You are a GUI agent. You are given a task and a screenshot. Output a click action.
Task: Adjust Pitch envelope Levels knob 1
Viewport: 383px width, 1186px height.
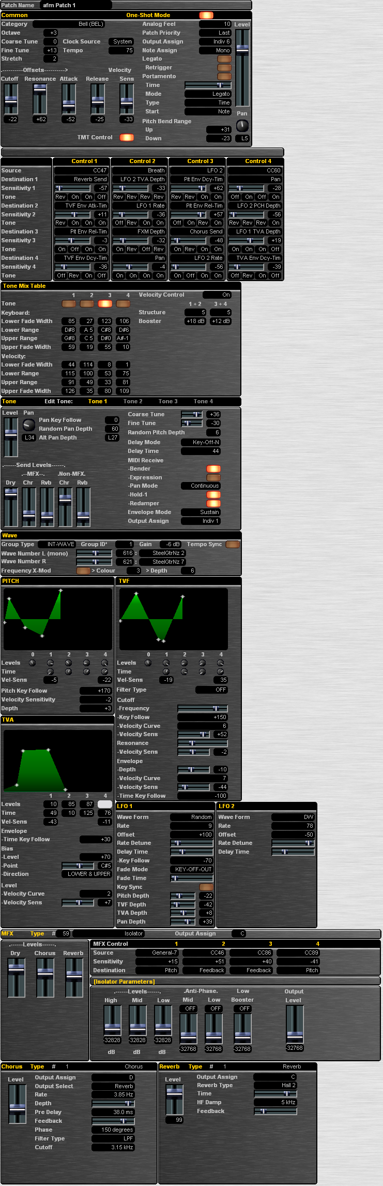pyautogui.click(x=51, y=663)
